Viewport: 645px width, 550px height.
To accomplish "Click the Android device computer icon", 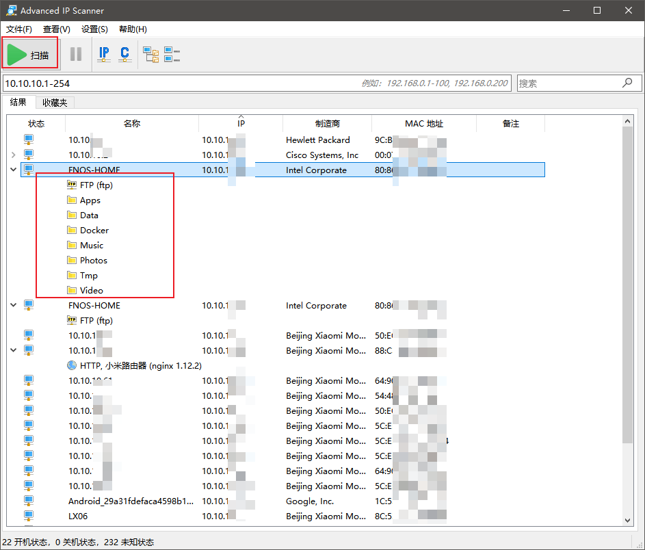I will pos(28,501).
